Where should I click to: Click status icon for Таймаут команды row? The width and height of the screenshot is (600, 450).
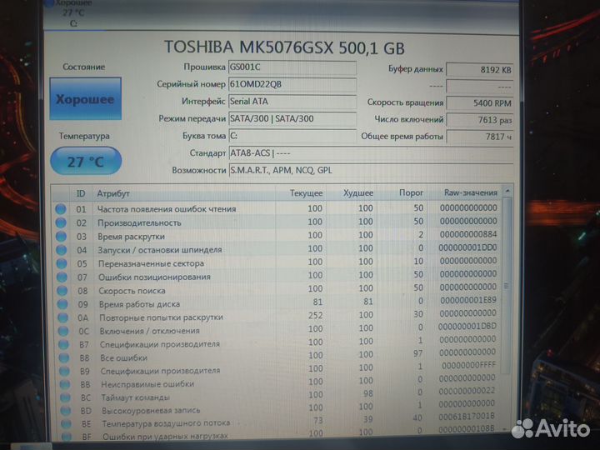(x=66, y=397)
